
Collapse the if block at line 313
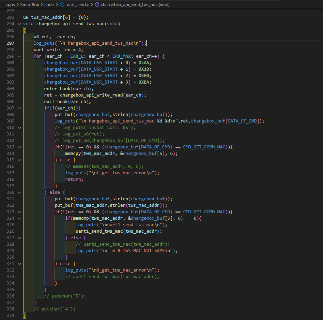click(x=19, y=147)
